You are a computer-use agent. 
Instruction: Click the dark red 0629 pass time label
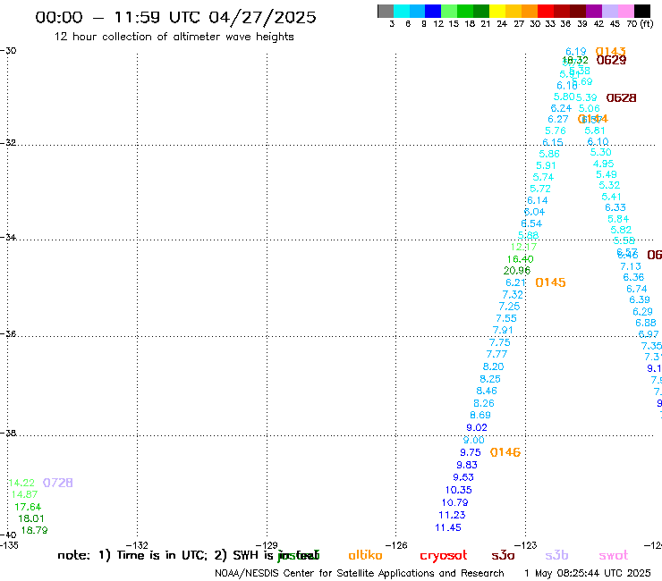[611, 61]
